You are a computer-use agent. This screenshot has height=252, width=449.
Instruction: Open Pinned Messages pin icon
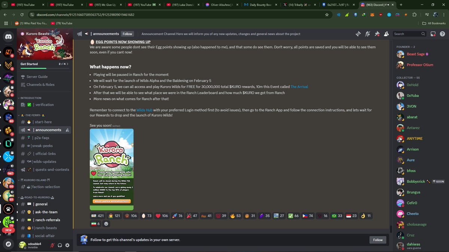point(377,34)
